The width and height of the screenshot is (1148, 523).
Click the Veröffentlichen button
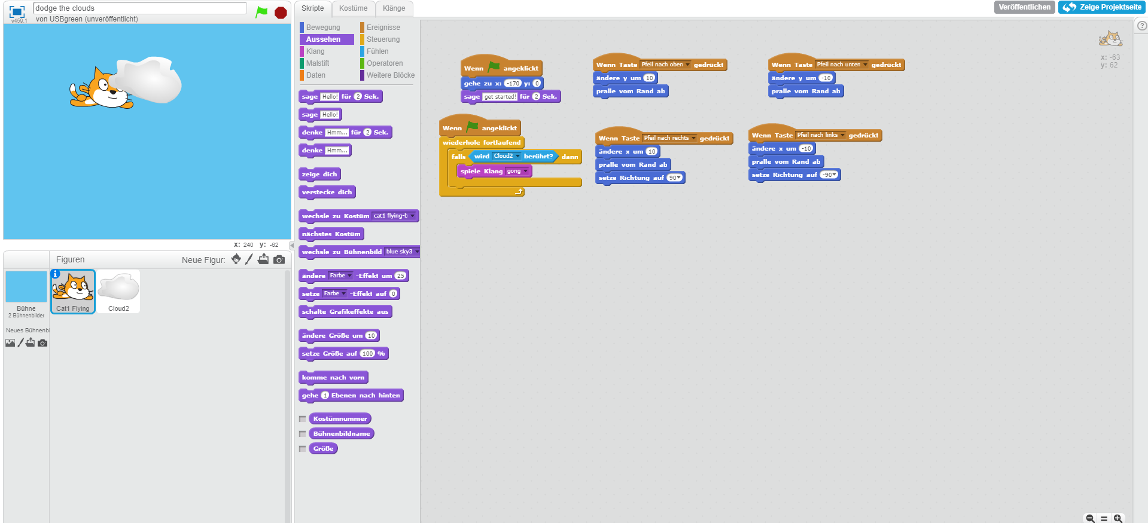[1024, 7]
